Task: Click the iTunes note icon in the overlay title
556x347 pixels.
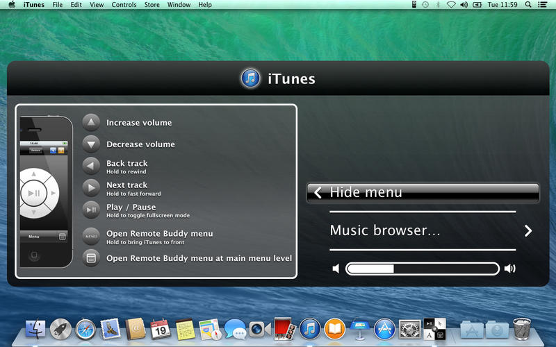Action: tap(251, 78)
